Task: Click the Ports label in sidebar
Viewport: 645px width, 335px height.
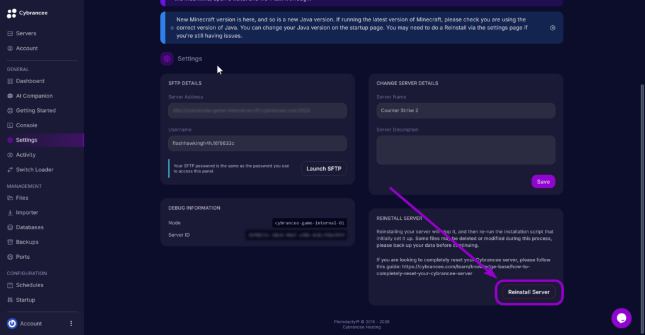Action: pos(23,257)
